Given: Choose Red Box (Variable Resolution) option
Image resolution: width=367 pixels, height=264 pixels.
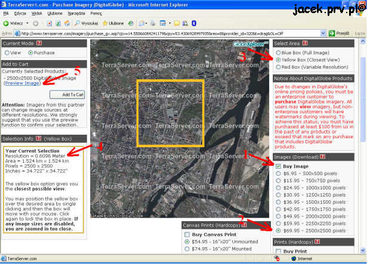Looking at the screenshot, I should pos(278,67).
